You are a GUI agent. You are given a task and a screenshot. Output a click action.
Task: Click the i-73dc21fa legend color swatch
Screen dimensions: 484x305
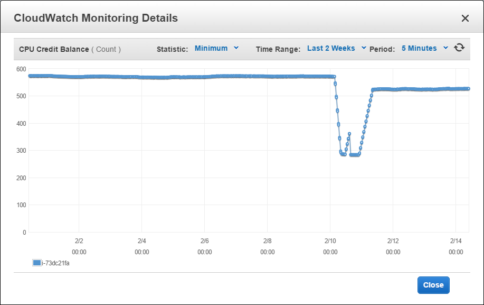[37, 263]
